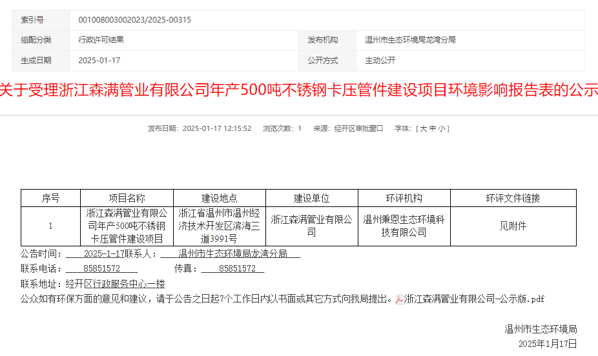Viewport: 598px width, 356px height.
Task: Click the 索引号 label
Action: tap(32, 20)
